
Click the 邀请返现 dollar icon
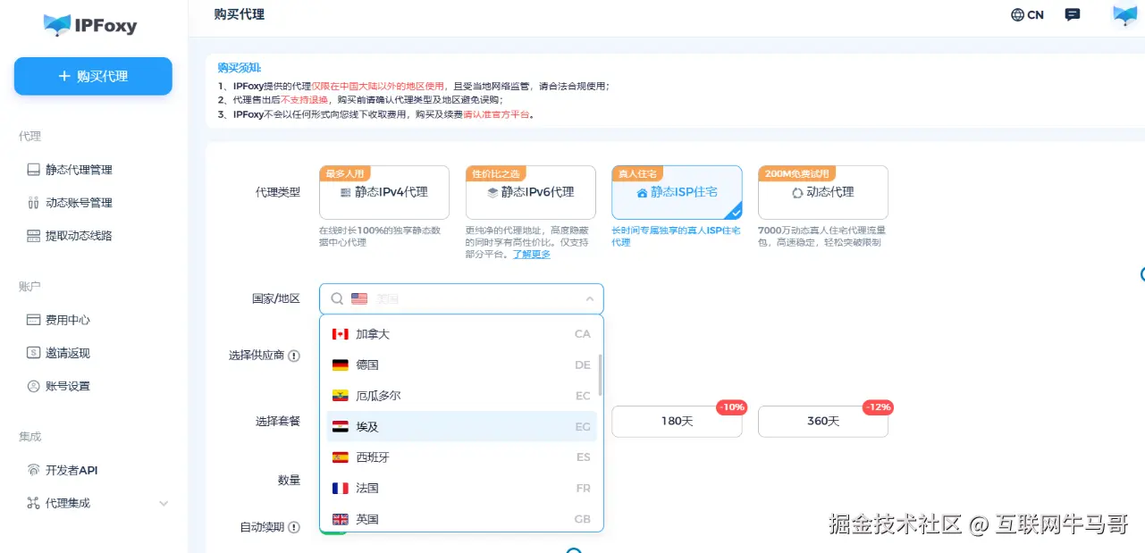[33, 353]
